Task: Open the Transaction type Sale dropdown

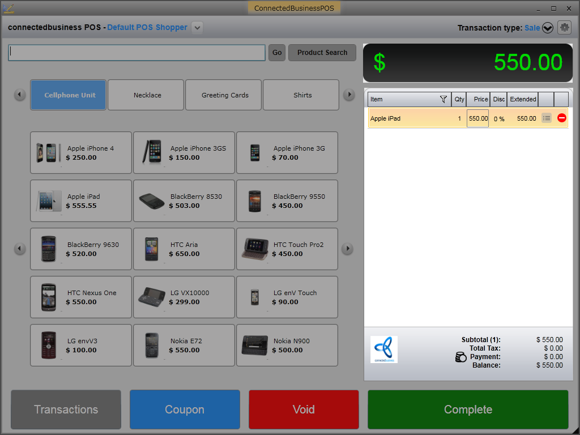Action: [548, 28]
